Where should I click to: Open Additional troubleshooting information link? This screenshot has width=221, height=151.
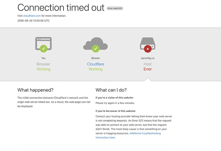pos(128,135)
